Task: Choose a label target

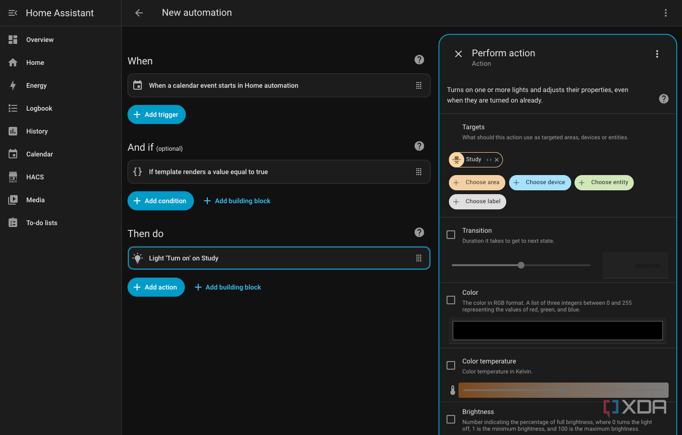Action: [x=478, y=202]
